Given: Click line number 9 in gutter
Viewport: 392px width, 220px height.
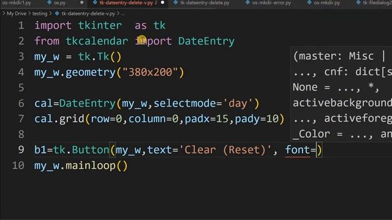Looking at the screenshot, I should (21, 150).
